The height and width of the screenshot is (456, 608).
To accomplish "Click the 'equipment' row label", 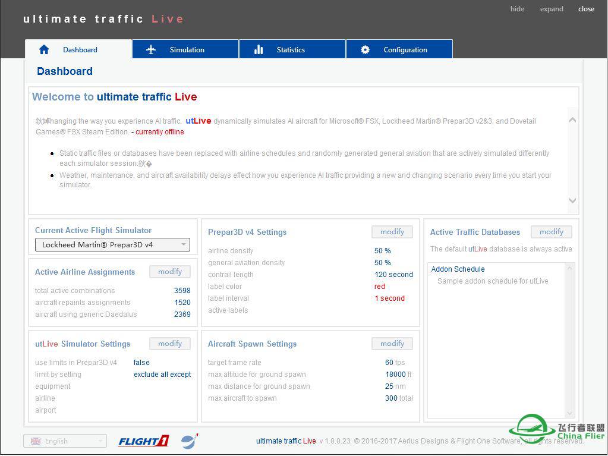I will 53,386.
